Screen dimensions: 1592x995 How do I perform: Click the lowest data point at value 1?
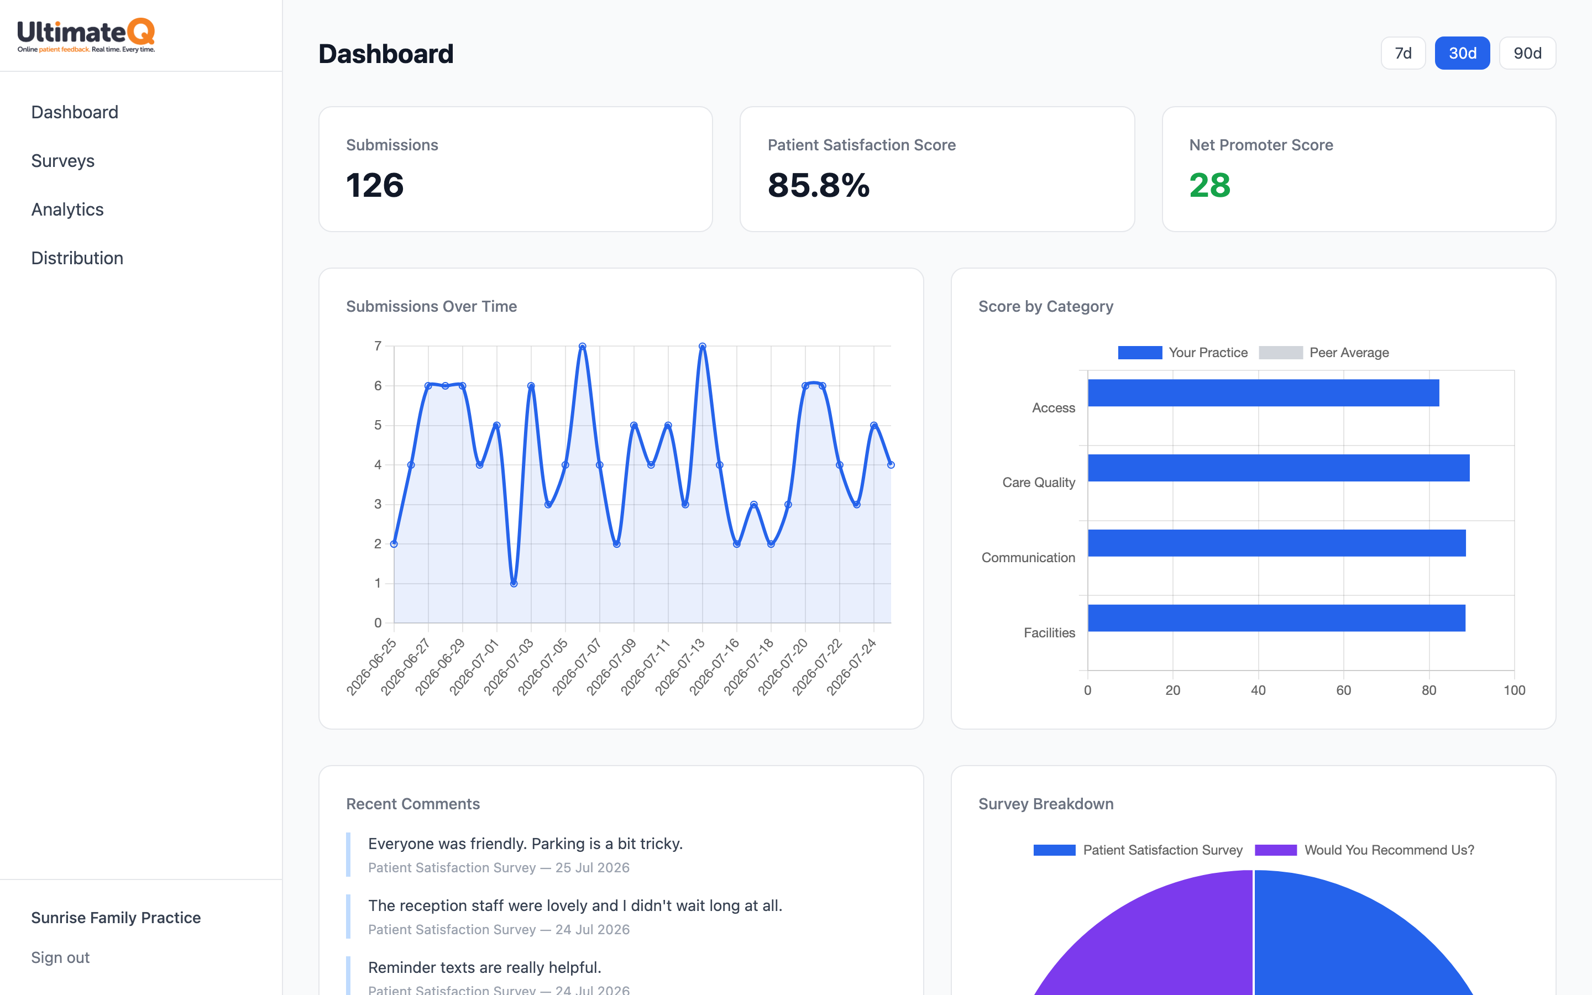[x=514, y=584]
